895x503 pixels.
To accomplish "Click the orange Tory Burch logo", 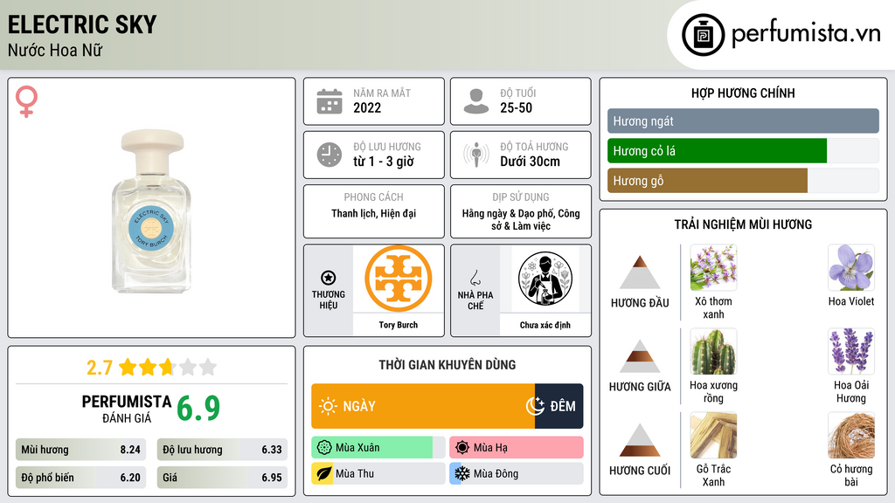I will tap(399, 279).
